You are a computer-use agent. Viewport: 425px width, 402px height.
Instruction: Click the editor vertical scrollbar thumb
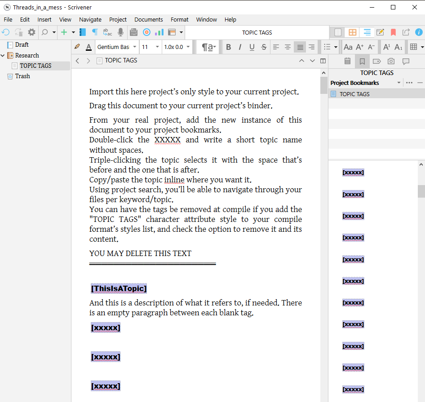click(x=324, y=85)
